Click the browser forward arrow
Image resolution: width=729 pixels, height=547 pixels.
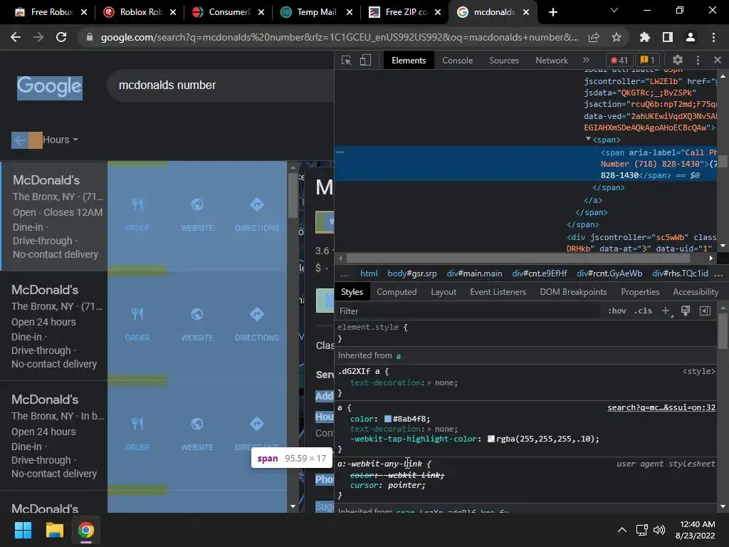38,37
